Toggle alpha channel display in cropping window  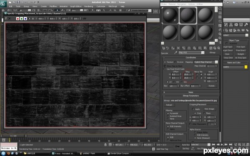(29, 19)
